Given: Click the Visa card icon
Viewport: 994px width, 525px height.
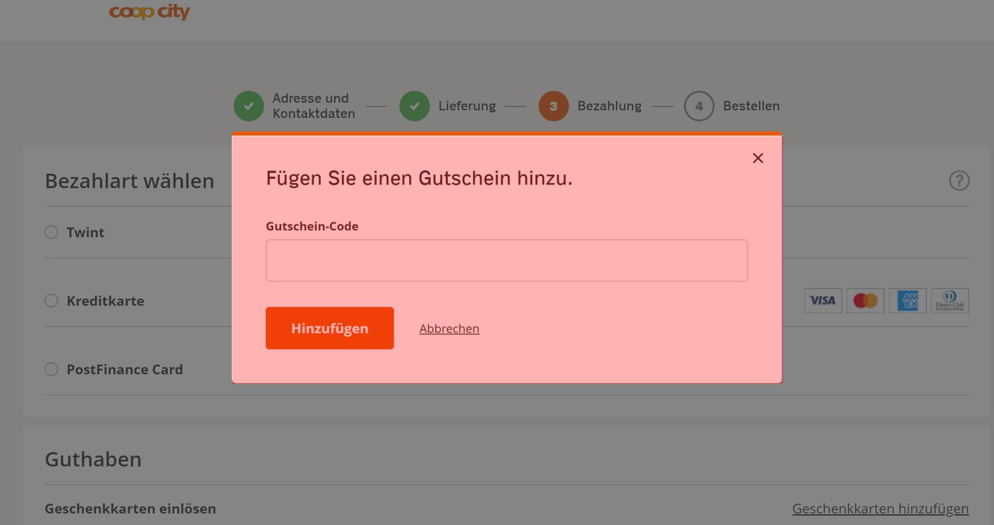Looking at the screenshot, I should tap(823, 301).
